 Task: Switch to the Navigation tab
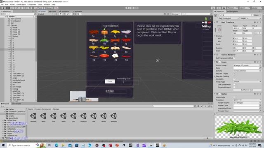[x=233, y=12]
